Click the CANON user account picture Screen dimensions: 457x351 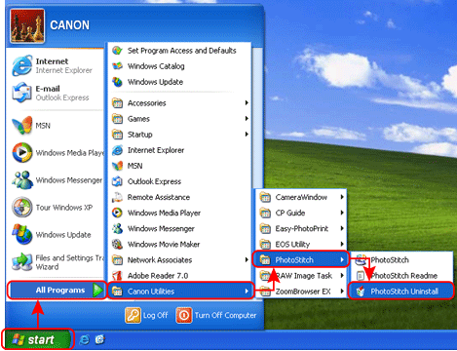click(27, 25)
